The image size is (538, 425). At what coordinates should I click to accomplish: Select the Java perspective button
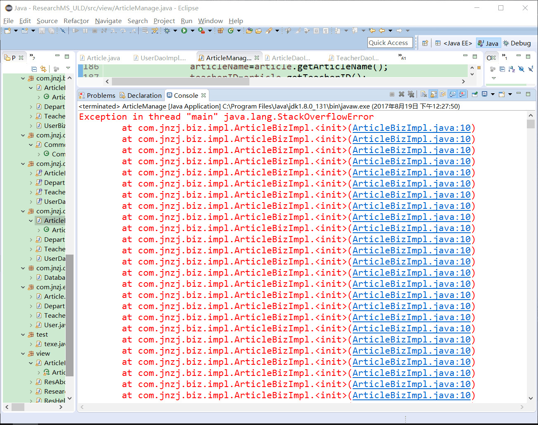pos(488,43)
